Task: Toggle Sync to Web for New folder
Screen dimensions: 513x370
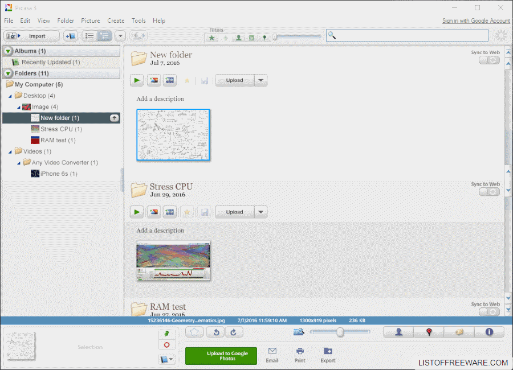Action: pyautogui.click(x=489, y=60)
